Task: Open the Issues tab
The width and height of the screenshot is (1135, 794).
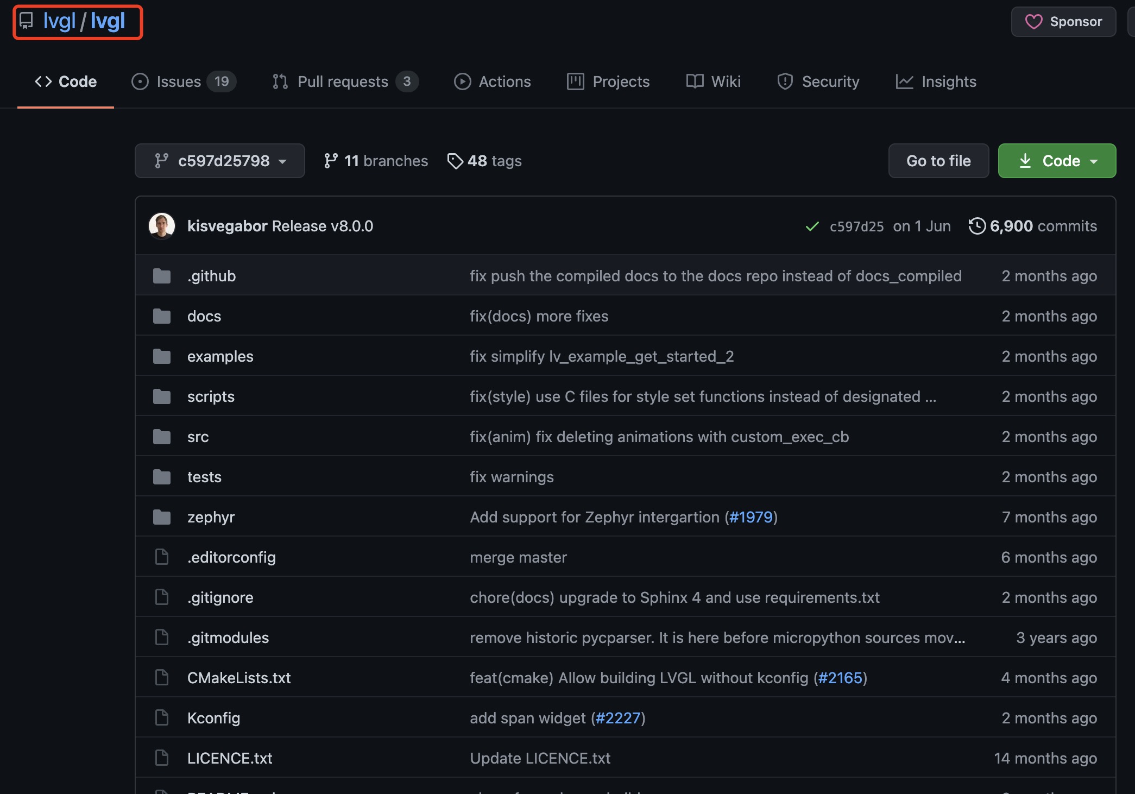Action: (x=184, y=81)
